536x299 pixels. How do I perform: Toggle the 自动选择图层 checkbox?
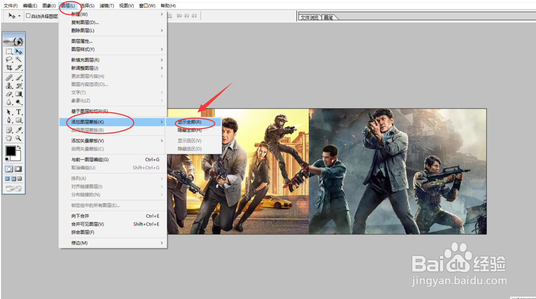[x=28, y=16]
